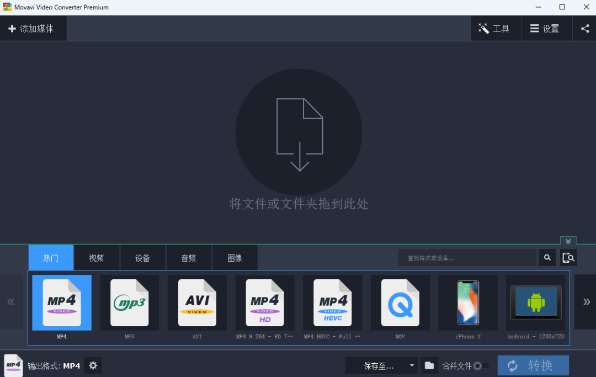Collapse the format panel with double chevron
This screenshot has width=596, height=377.
tap(568, 241)
